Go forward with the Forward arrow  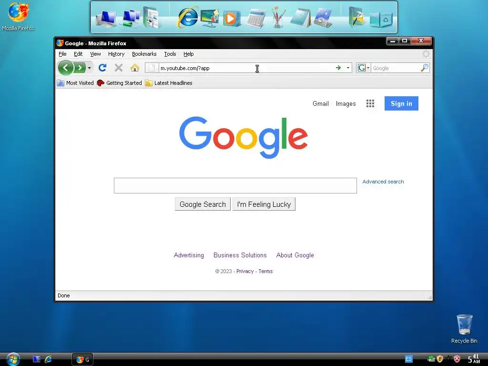coord(80,68)
